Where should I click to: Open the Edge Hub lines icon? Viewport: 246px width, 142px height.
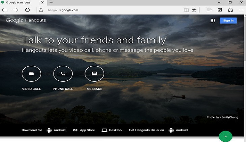pos(209,10)
